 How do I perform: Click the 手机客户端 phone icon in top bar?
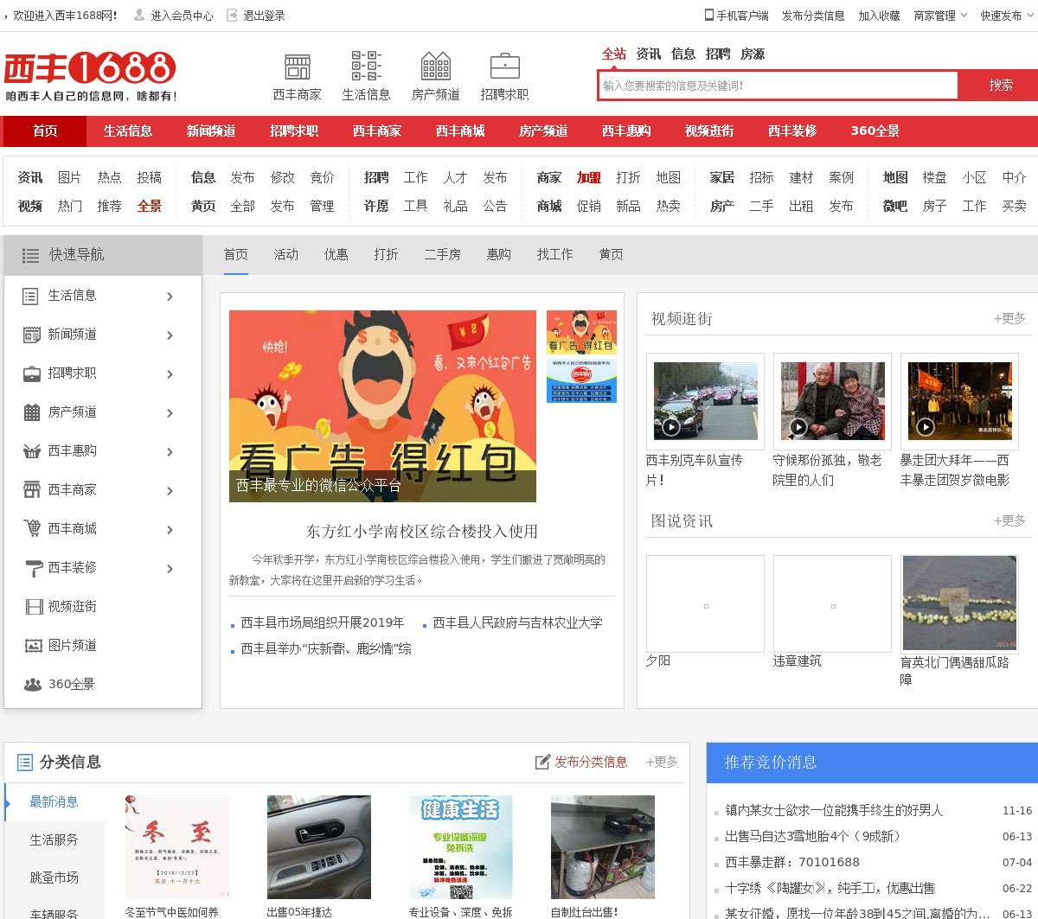pos(709,15)
